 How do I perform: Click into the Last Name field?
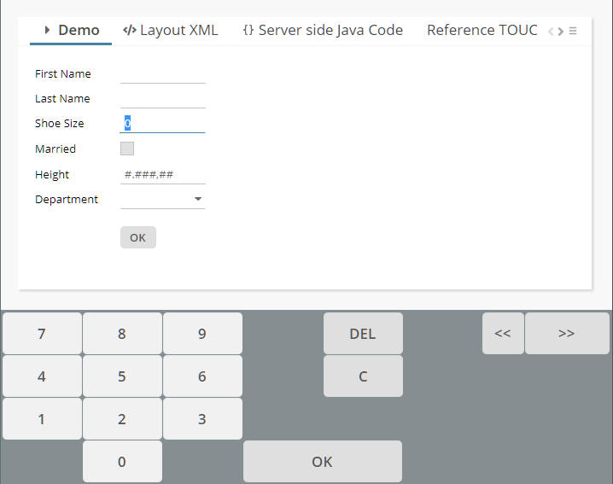pyautogui.click(x=163, y=99)
